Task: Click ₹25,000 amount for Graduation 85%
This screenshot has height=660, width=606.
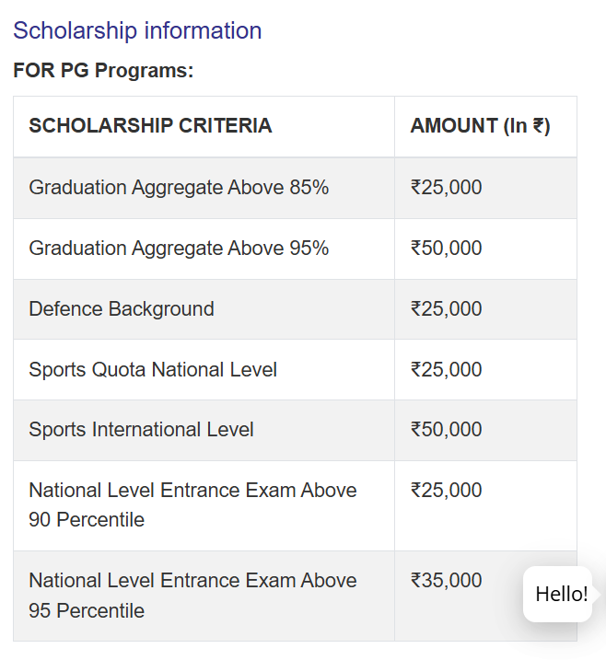Action: pyautogui.click(x=447, y=188)
